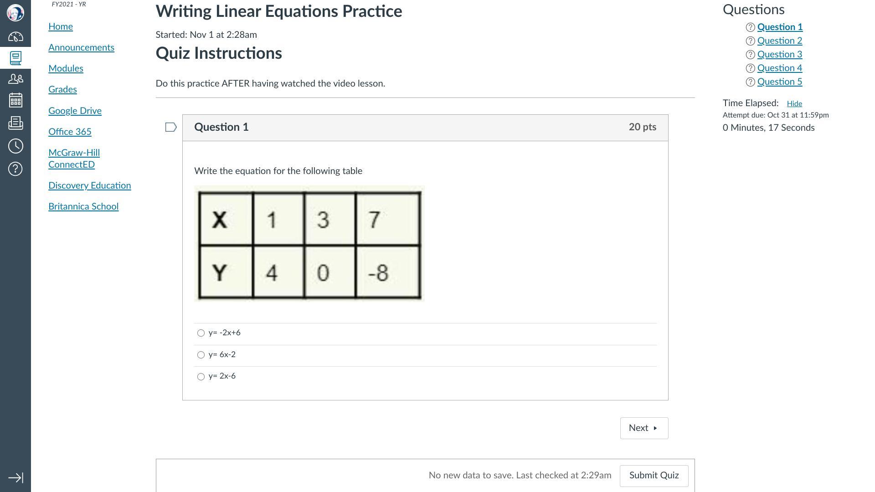
Task: Click the Courses book icon
Action: 15,58
